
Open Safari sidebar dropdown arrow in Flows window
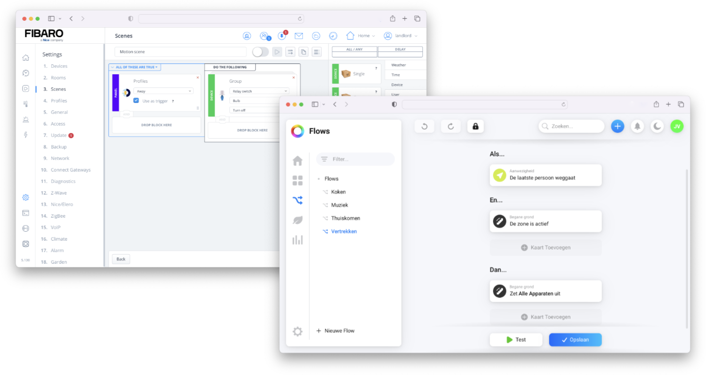point(323,104)
